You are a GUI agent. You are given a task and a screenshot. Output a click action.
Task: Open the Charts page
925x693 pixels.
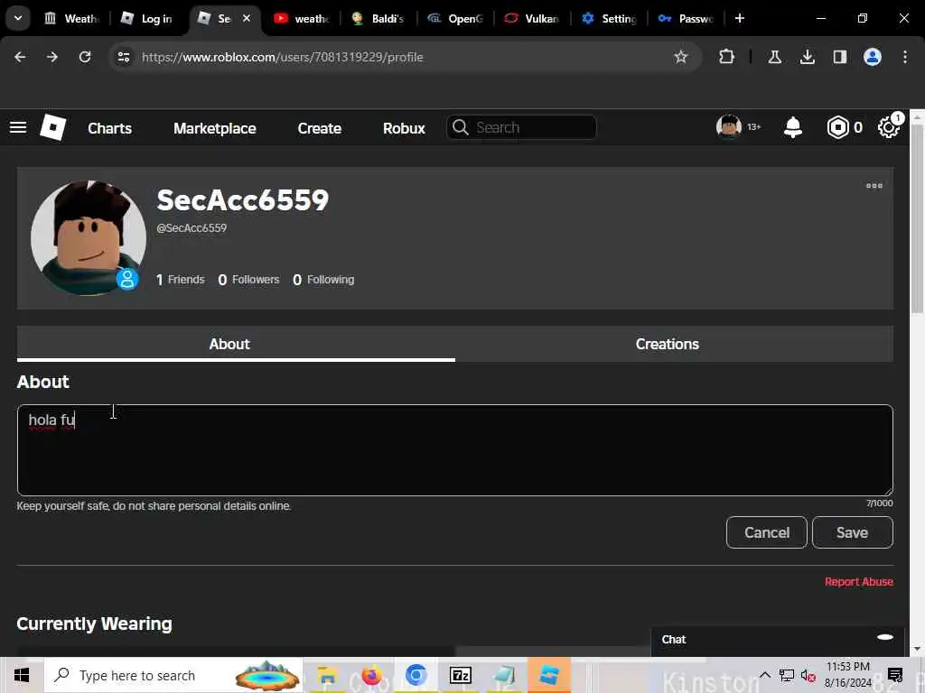(109, 128)
